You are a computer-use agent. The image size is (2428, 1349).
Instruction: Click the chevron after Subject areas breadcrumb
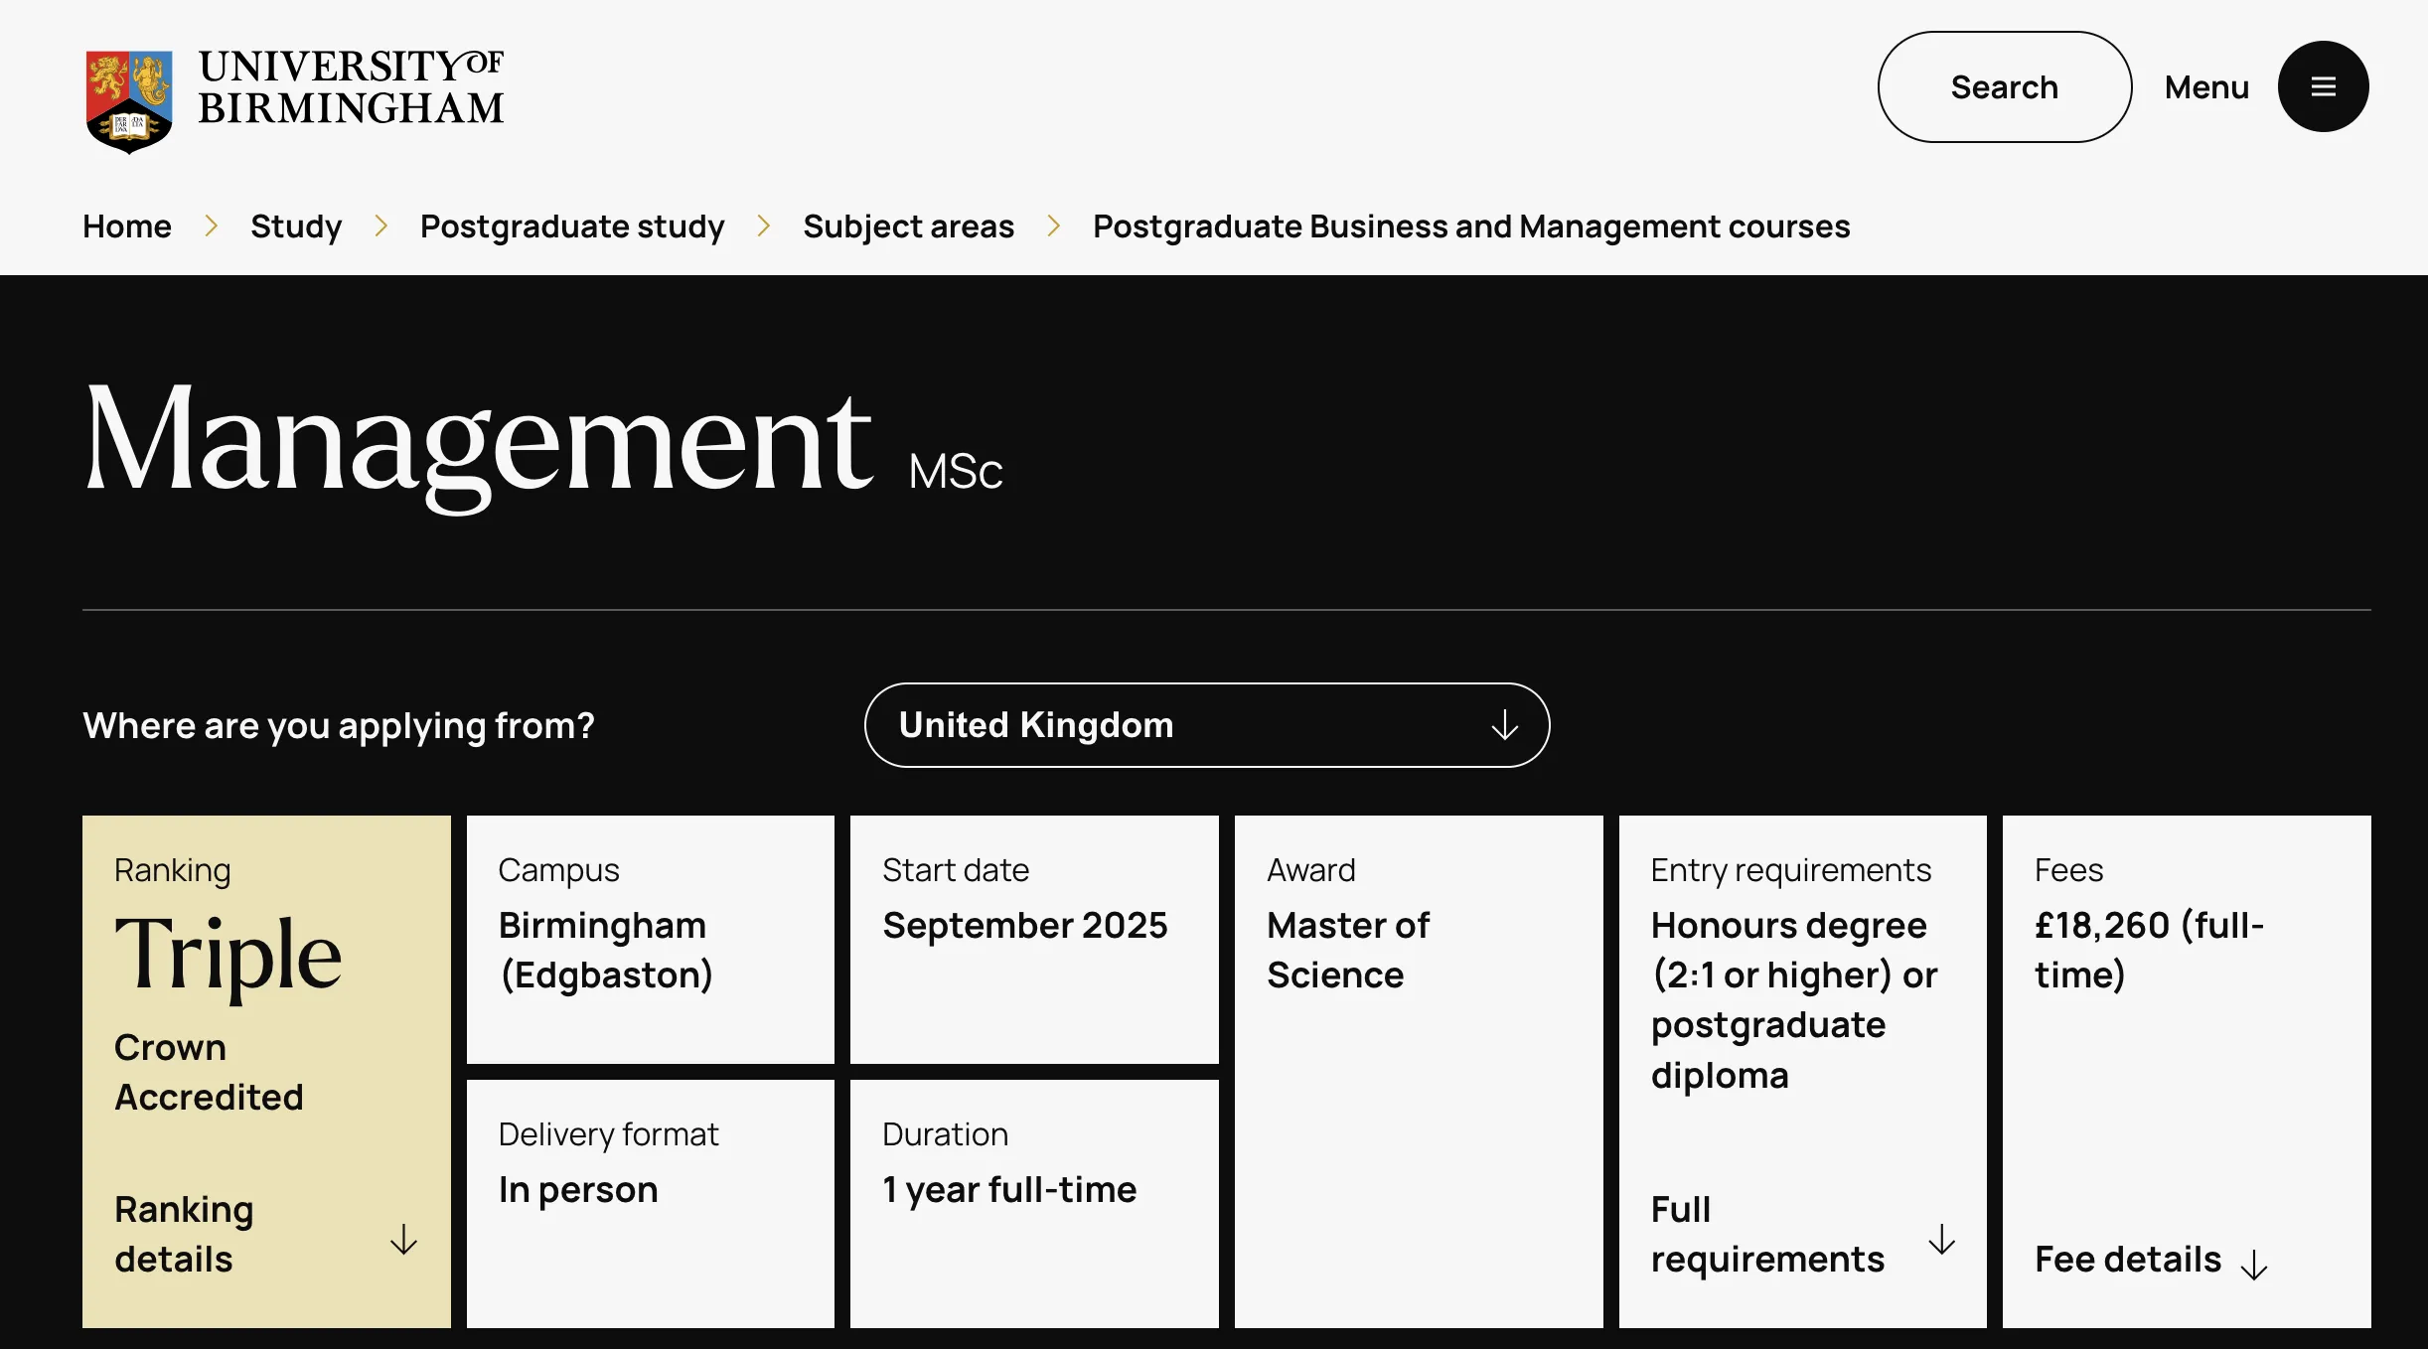(1053, 226)
